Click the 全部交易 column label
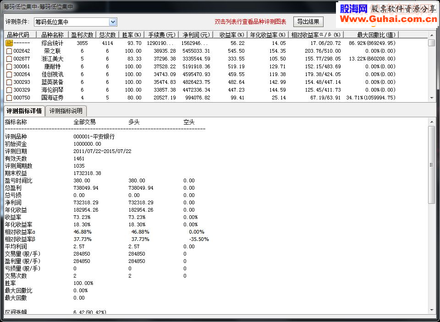 point(84,122)
